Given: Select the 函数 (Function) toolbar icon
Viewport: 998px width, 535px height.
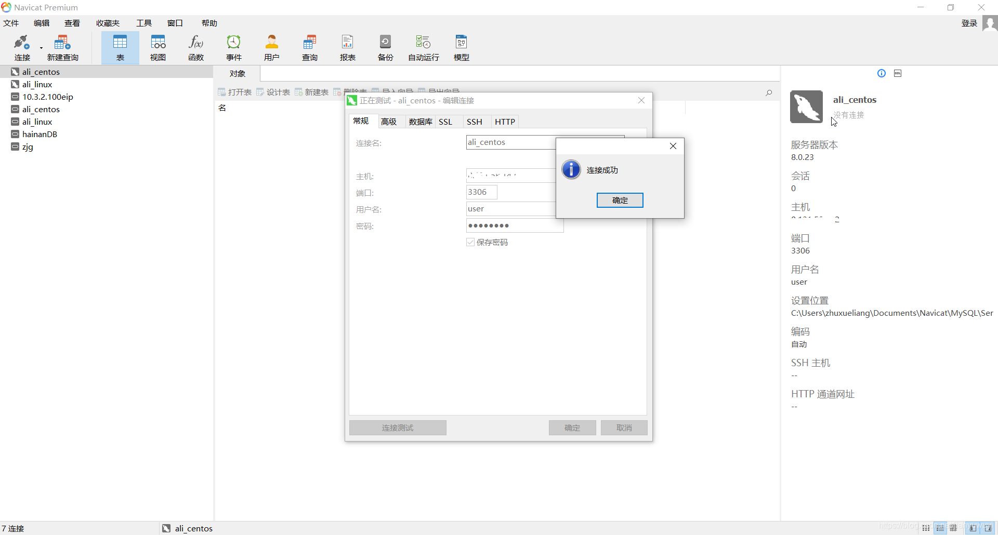Looking at the screenshot, I should click(196, 48).
